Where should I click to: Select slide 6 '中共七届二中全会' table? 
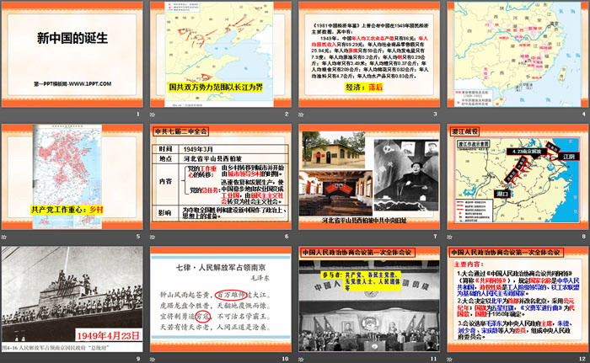pos(221,176)
